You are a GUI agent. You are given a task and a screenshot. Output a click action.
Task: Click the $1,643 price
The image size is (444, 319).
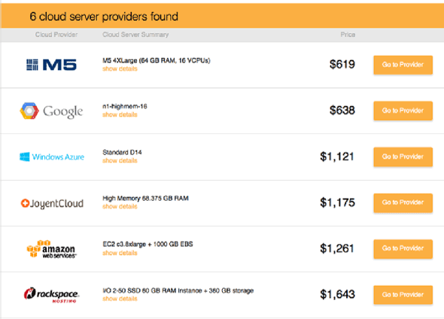click(337, 294)
